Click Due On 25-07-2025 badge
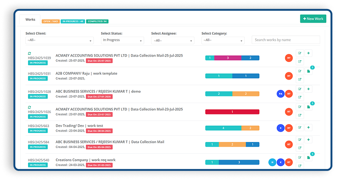The height and width of the screenshot is (180, 337). pyautogui.click(x=100, y=61)
